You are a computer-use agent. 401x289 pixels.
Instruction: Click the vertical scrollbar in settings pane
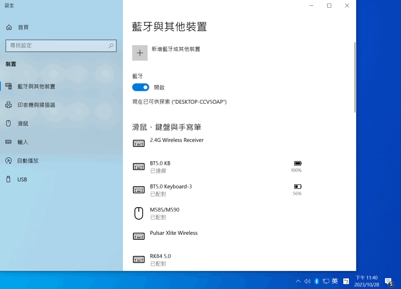(x=355, y=78)
